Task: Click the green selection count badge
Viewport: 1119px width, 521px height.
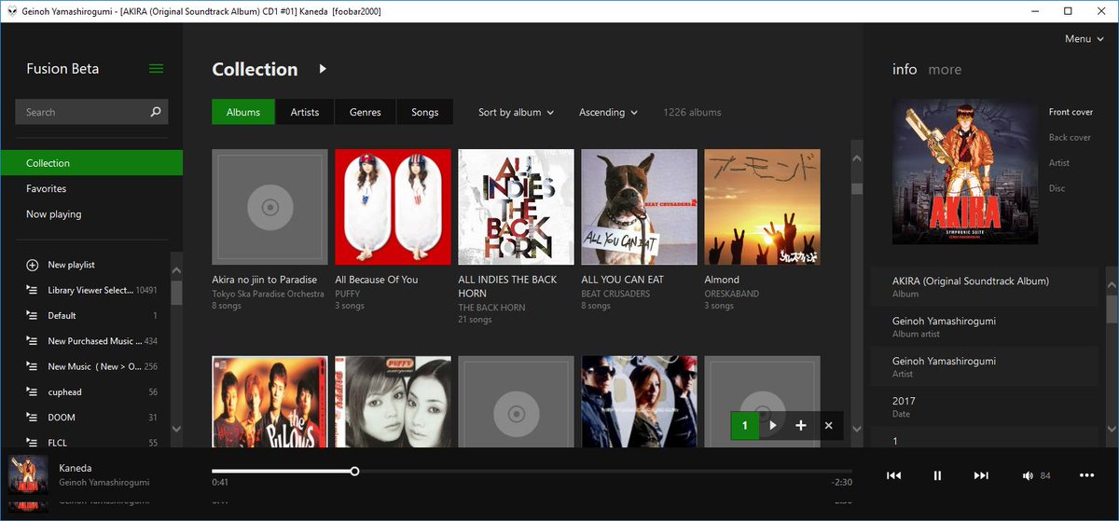Action: point(744,425)
